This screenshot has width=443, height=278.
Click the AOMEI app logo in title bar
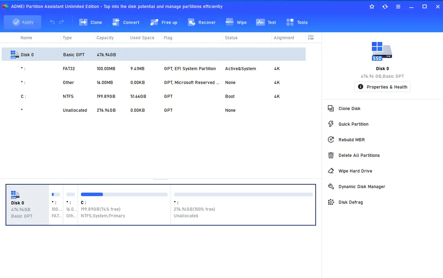5,7
